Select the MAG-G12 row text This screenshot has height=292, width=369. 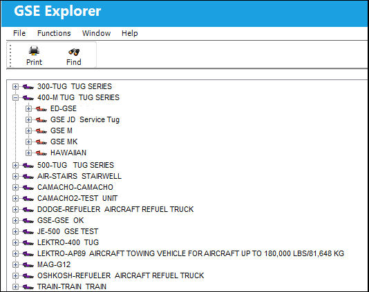[x=54, y=264]
